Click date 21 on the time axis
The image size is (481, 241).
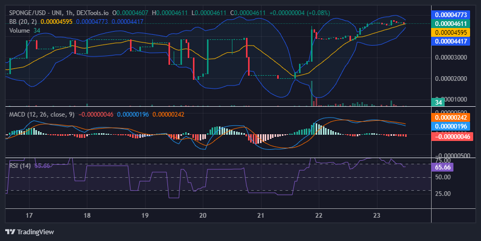pyautogui.click(x=261, y=215)
